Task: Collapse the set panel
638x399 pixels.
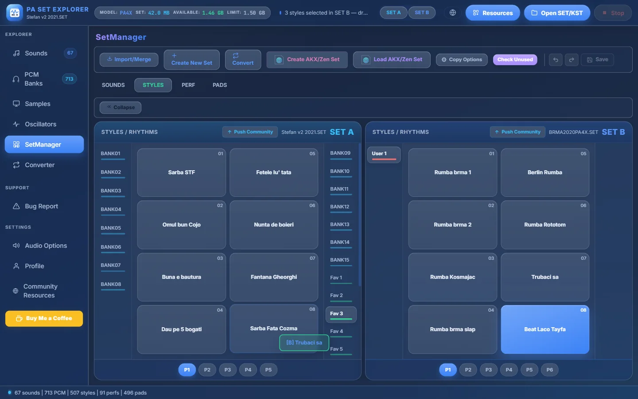Action: [121, 107]
